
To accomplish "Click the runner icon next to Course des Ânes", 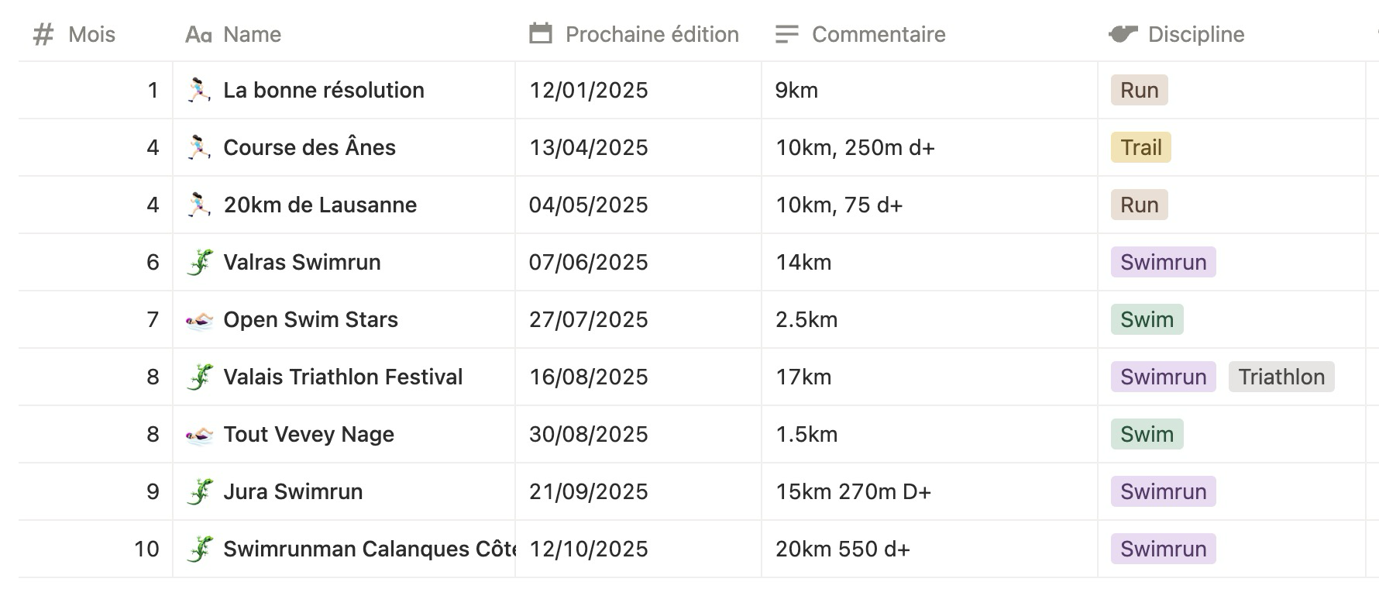I will [x=199, y=148].
